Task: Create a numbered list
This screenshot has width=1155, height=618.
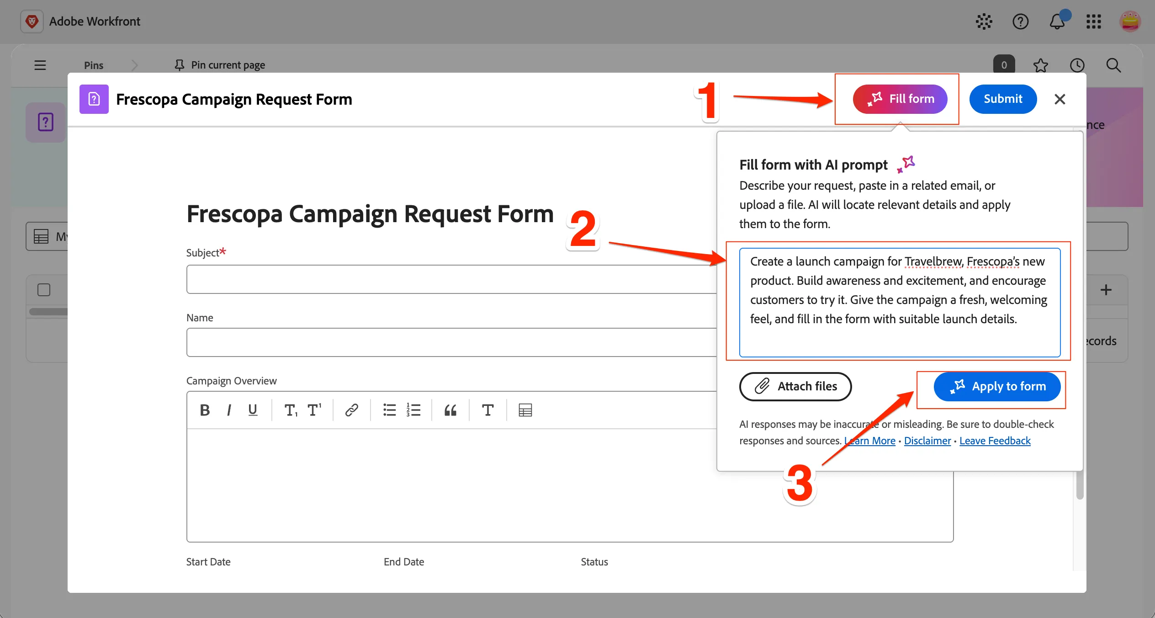Action: coord(413,410)
